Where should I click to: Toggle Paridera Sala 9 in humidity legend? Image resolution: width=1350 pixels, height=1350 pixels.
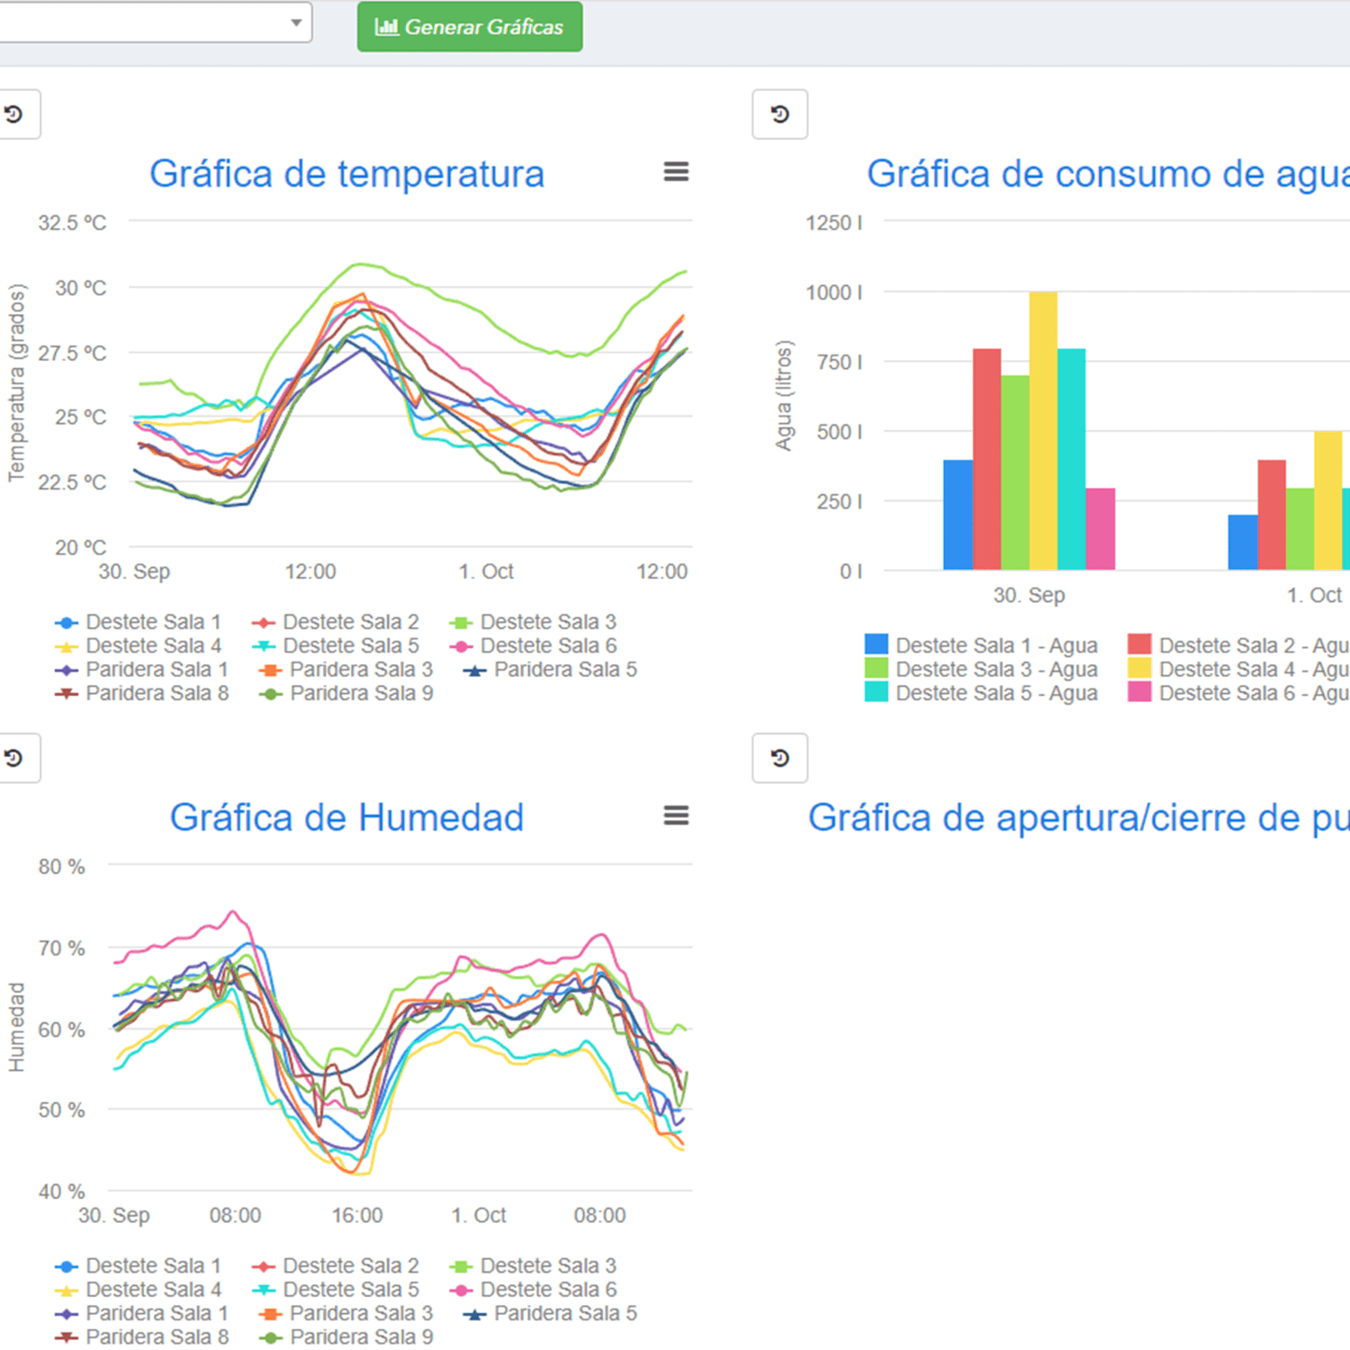coord(346,1337)
